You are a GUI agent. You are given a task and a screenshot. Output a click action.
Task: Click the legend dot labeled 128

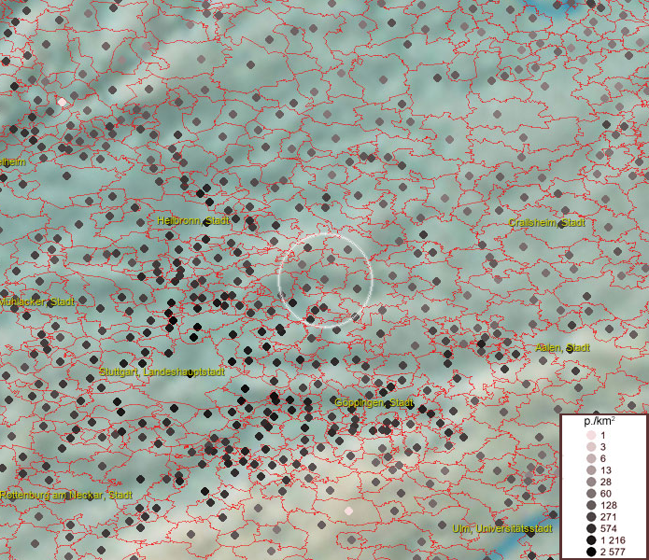pyautogui.click(x=590, y=505)
